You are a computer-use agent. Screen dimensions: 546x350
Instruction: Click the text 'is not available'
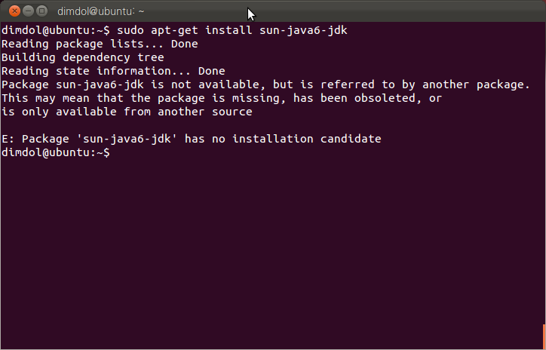pos(205,84)
